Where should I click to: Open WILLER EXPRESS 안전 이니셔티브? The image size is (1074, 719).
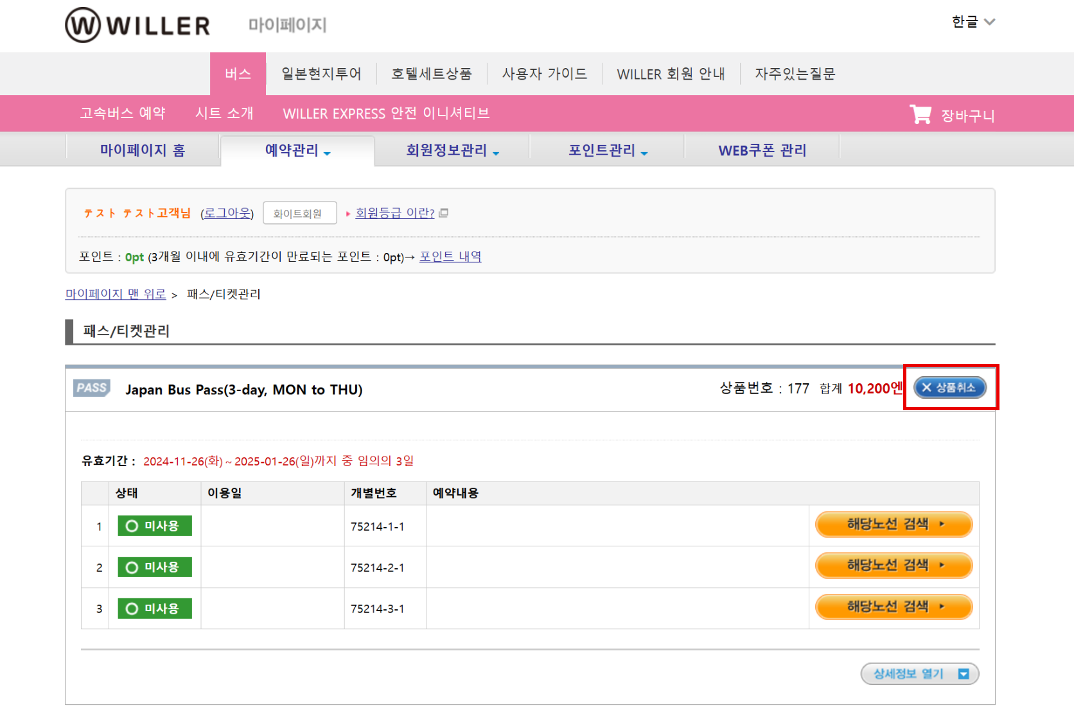pos(386,113)
